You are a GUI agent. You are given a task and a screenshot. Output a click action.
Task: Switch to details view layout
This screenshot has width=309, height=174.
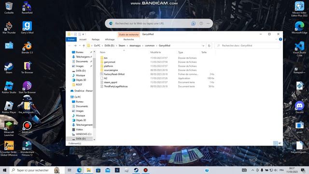pos(276,143)
